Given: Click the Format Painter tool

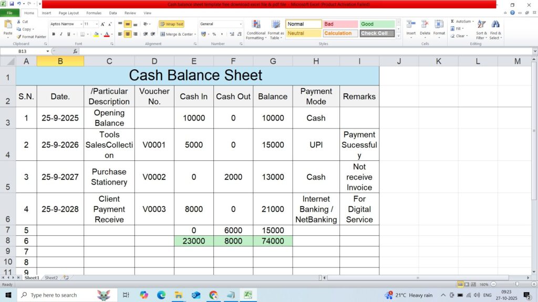Looking at the screenshot, I should [x=32, y=37].
